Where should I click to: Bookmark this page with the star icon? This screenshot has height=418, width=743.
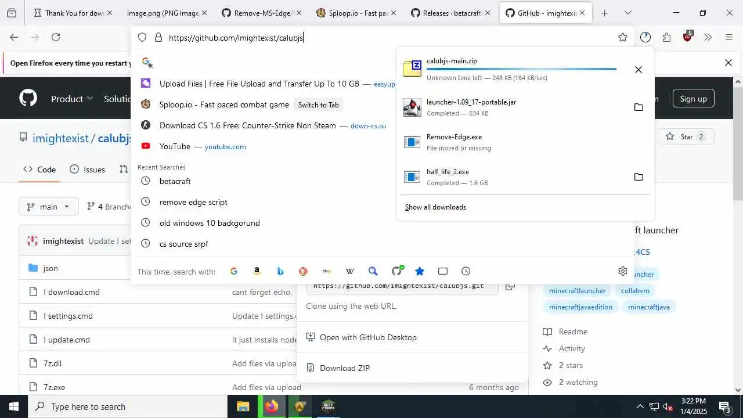pos(623,38)
